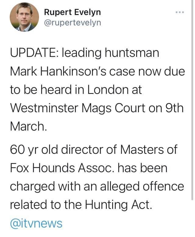Tap the Hunting Act text
195x237 pixels.
click(123, 205)
